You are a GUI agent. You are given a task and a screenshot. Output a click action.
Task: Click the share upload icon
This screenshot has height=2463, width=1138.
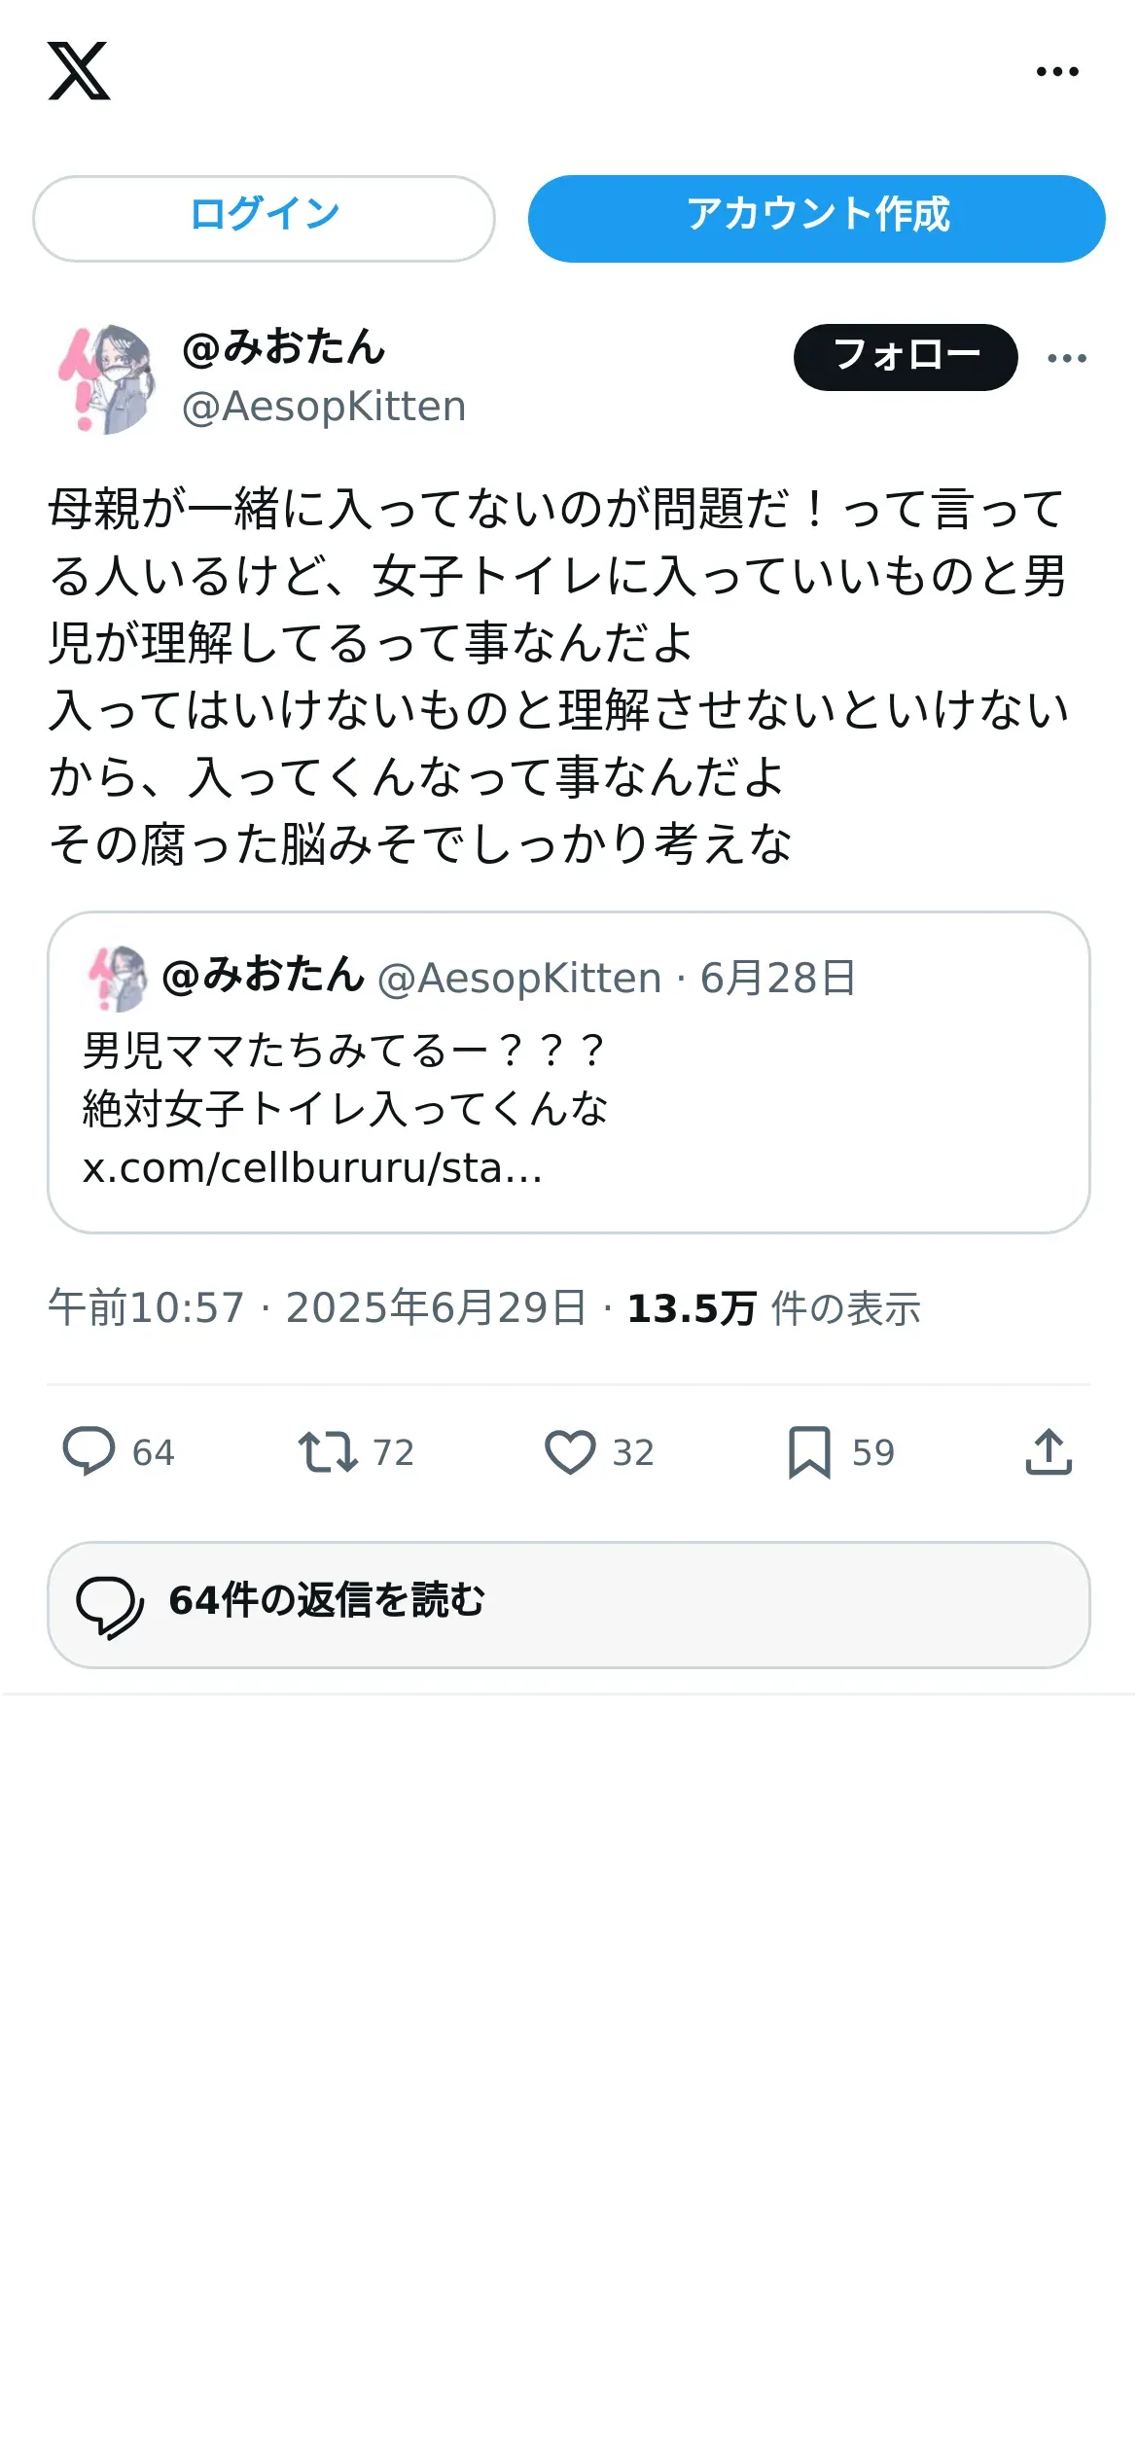[x=1049, y=1451]
